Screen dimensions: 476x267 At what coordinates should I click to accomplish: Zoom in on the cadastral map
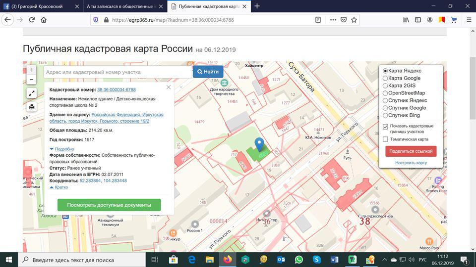[32, 70]
